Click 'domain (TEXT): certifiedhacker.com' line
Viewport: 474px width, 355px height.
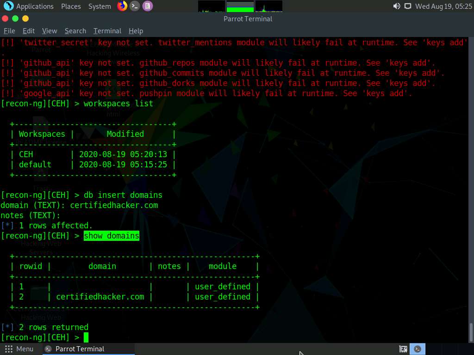pyautogui.click(x=79, y=205)
